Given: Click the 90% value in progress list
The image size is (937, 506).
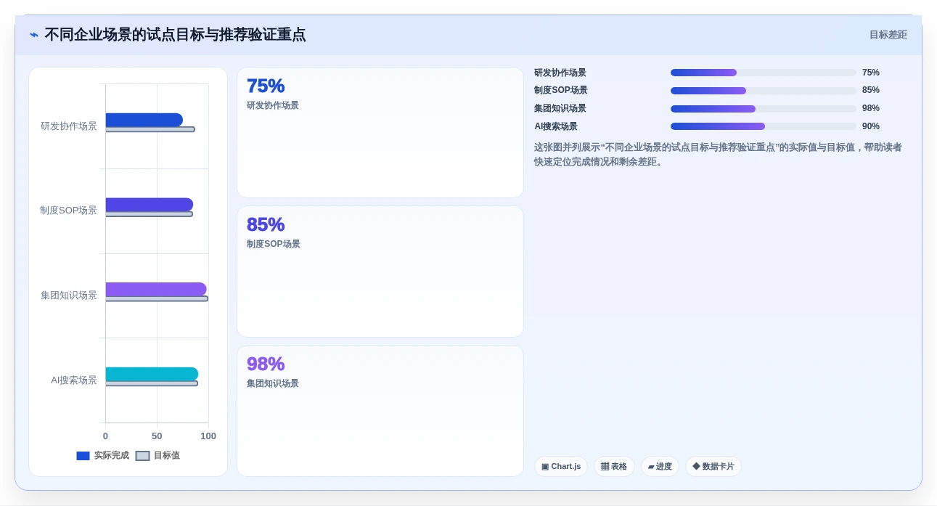Looking at the screenshot, I should point(871,126).
